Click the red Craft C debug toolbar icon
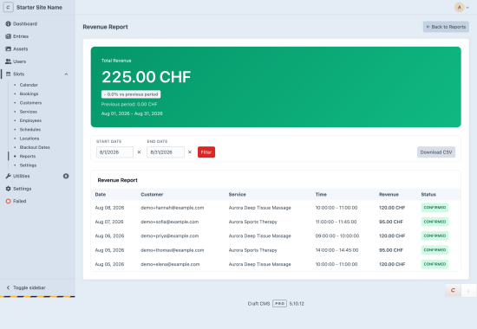The height and width of the screenshot is (329, 477). [x=453, y=290]
